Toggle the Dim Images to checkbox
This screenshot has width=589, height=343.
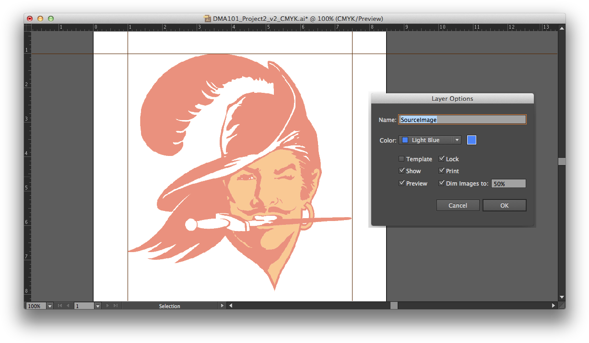click(x=442, y=183)
